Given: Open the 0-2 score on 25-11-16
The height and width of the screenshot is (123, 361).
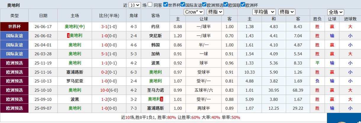Looking at the screenshot, I should [x=104, y=72].
